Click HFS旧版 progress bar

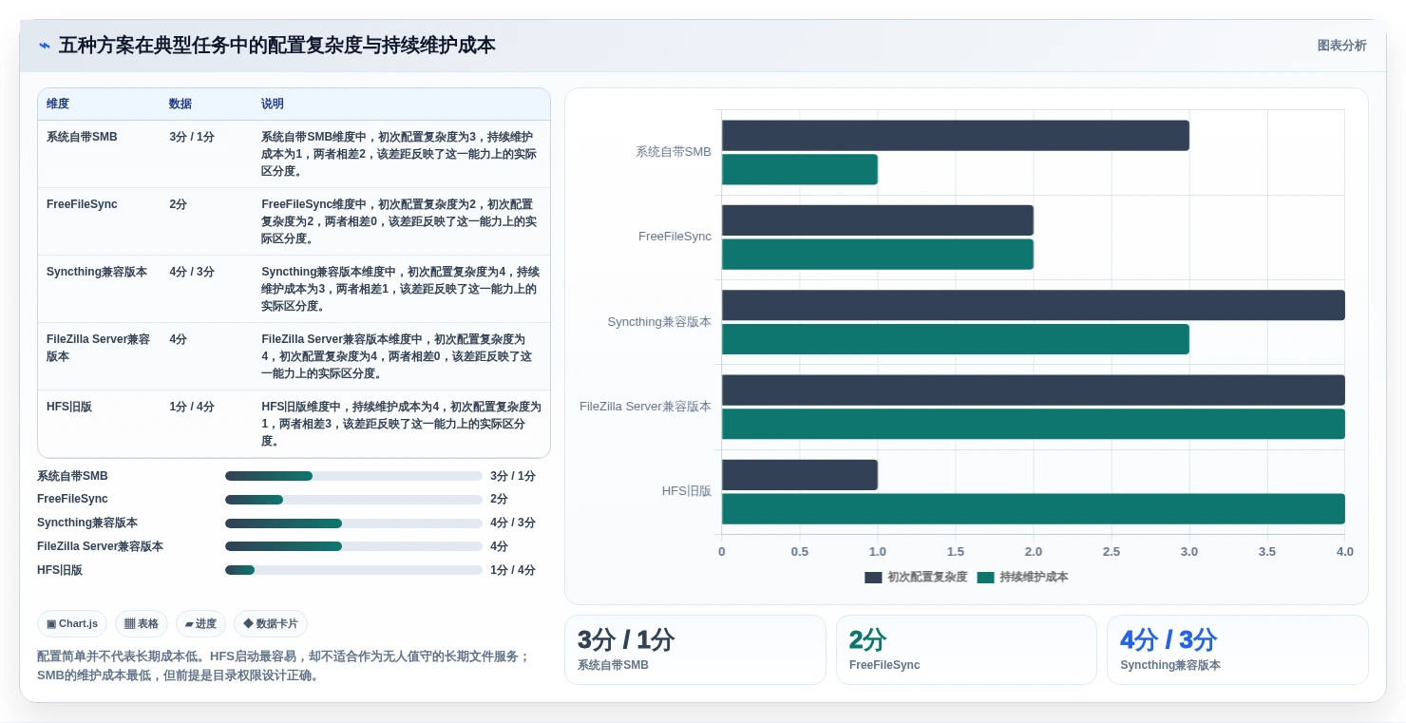353,570
